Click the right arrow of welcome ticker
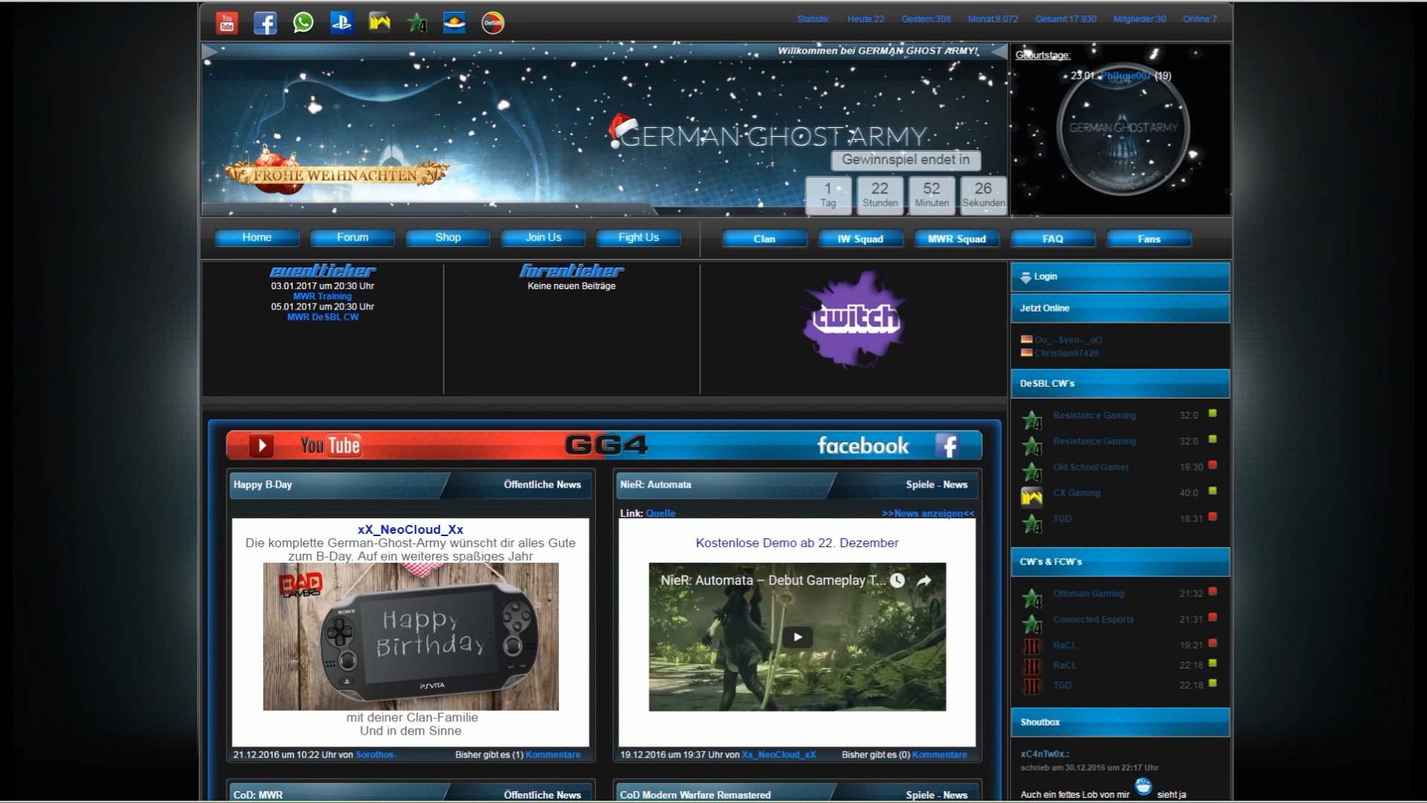This screenshot has width=1427, height=803. (x=999, y=51)
